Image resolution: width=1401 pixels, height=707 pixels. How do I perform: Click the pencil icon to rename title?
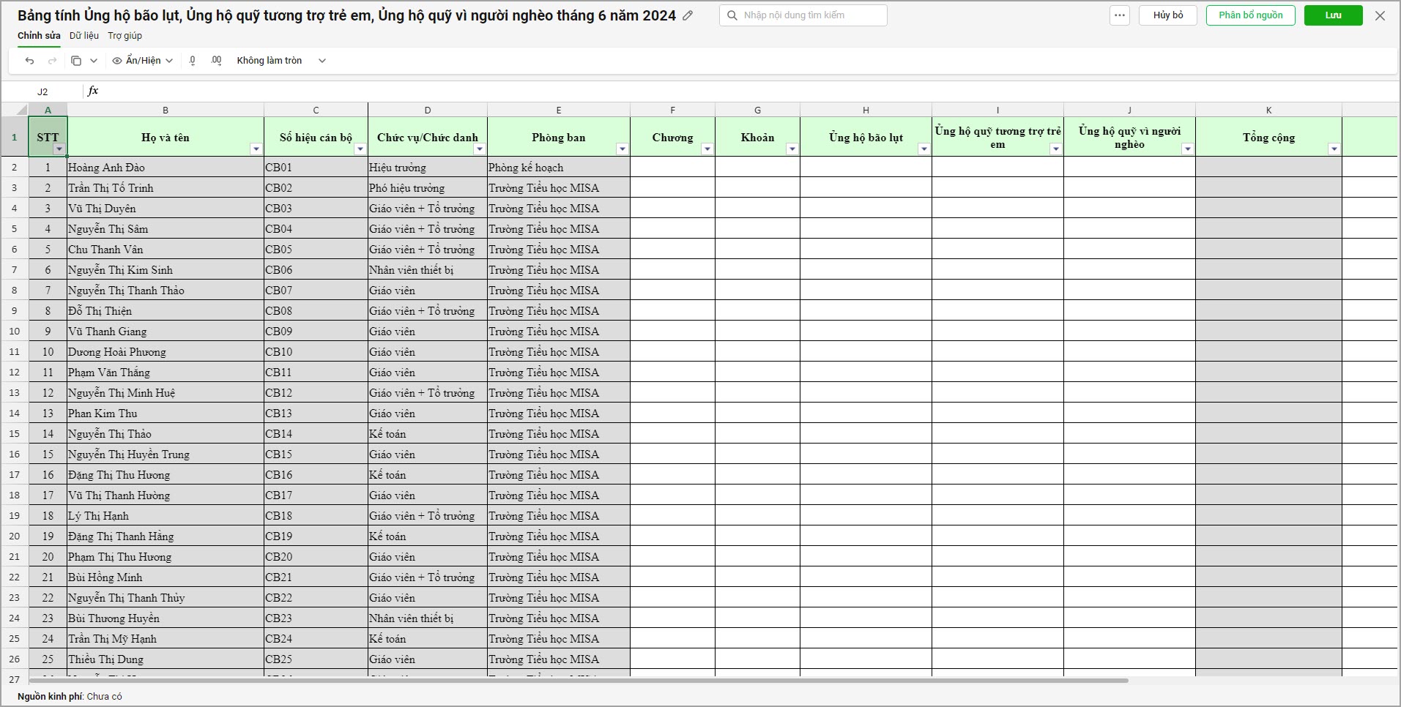pos(688,15)
